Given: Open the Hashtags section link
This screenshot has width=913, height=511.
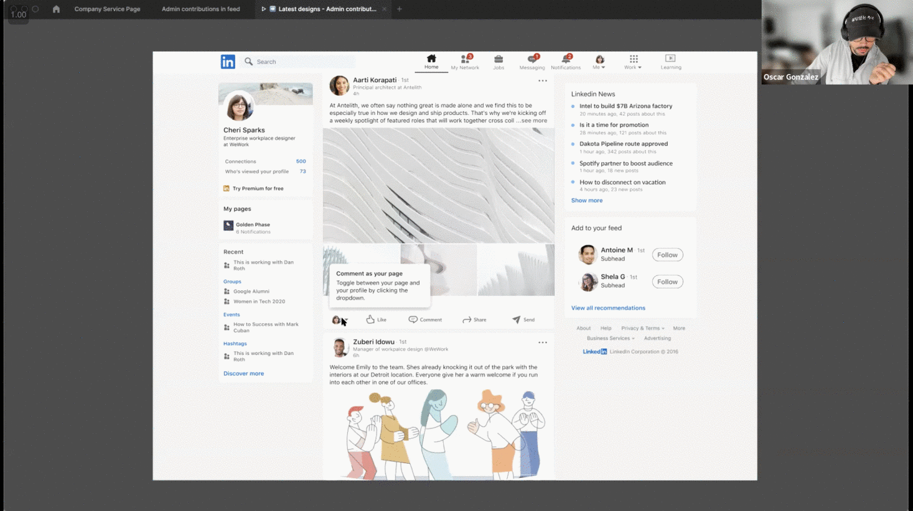Looking at the screenshot, I should coord(235,344).
